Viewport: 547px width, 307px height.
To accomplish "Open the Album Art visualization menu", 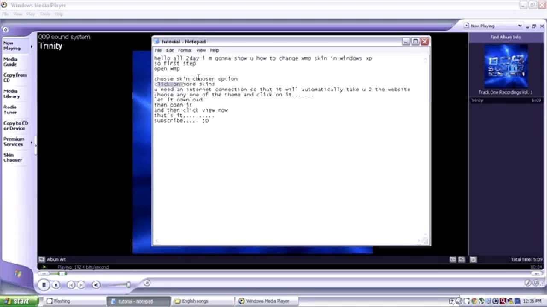I will coord(42,259).
